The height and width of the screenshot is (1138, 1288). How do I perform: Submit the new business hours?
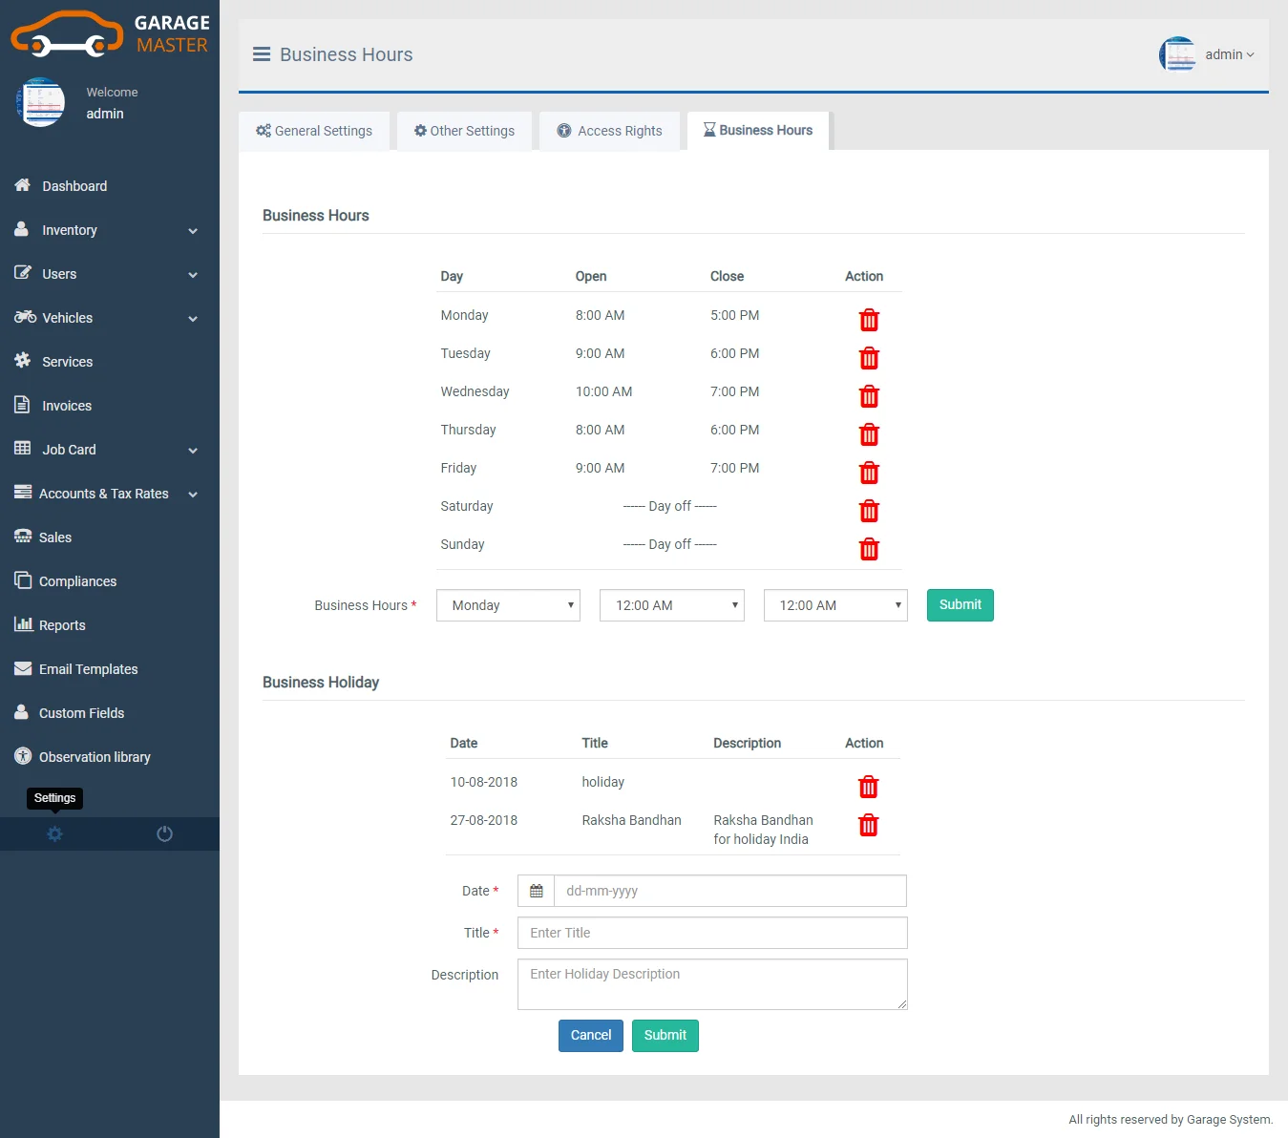(960, 605)
